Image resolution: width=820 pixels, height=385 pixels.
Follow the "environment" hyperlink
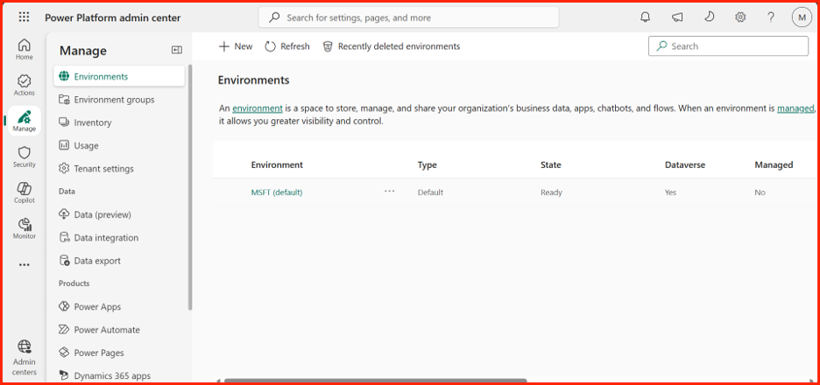coord(258,108)
